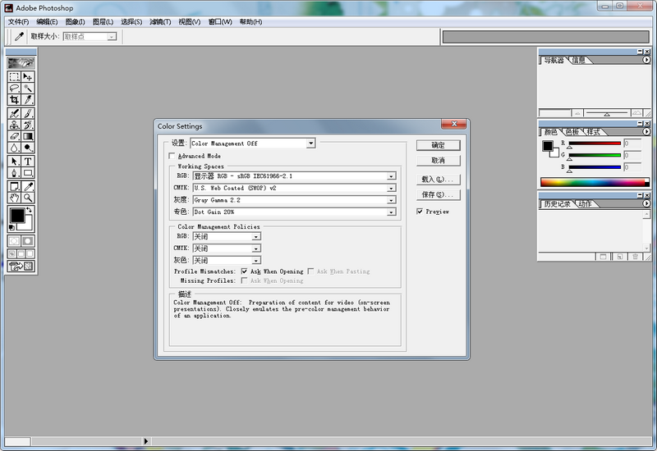Select the Move tool
The image size is (657, 451).
pos(28,76)
